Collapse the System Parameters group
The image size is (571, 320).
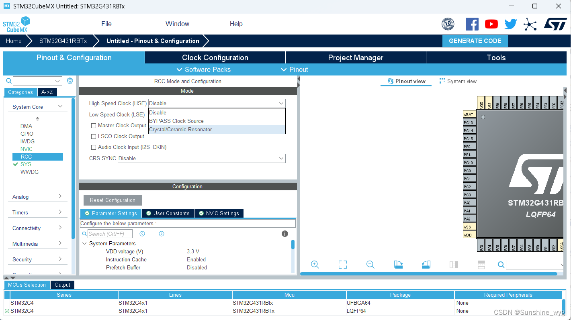click(84, 243)
